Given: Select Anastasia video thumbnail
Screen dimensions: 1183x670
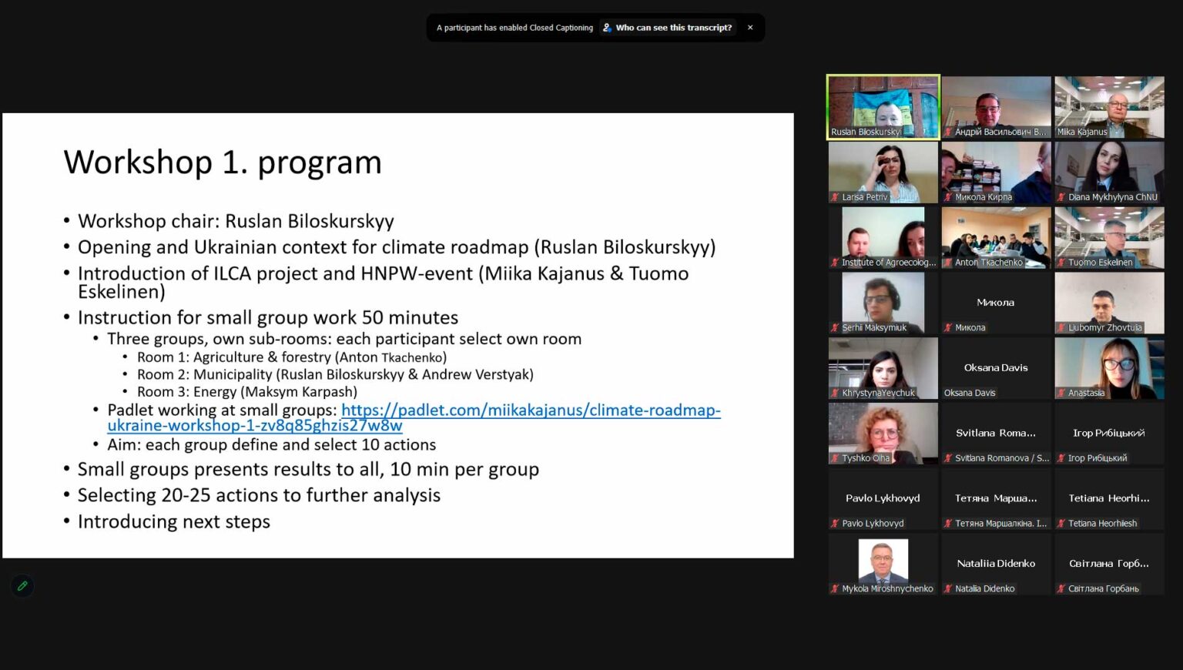Looking at the screenshot, I should point(1109,368).
